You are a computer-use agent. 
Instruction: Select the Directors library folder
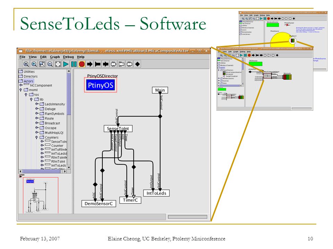coord(28,76)
